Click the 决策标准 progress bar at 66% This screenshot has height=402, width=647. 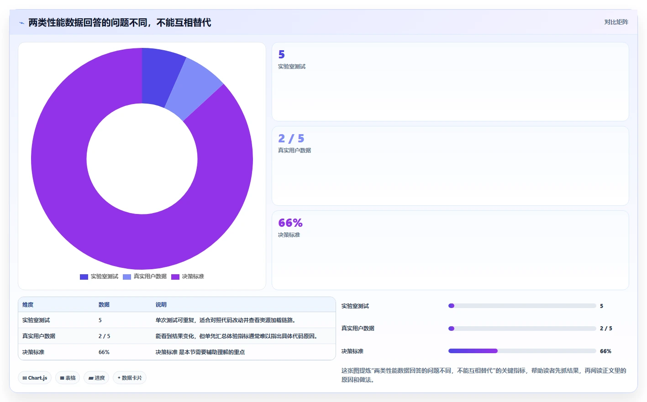click(x=522, y=351)
